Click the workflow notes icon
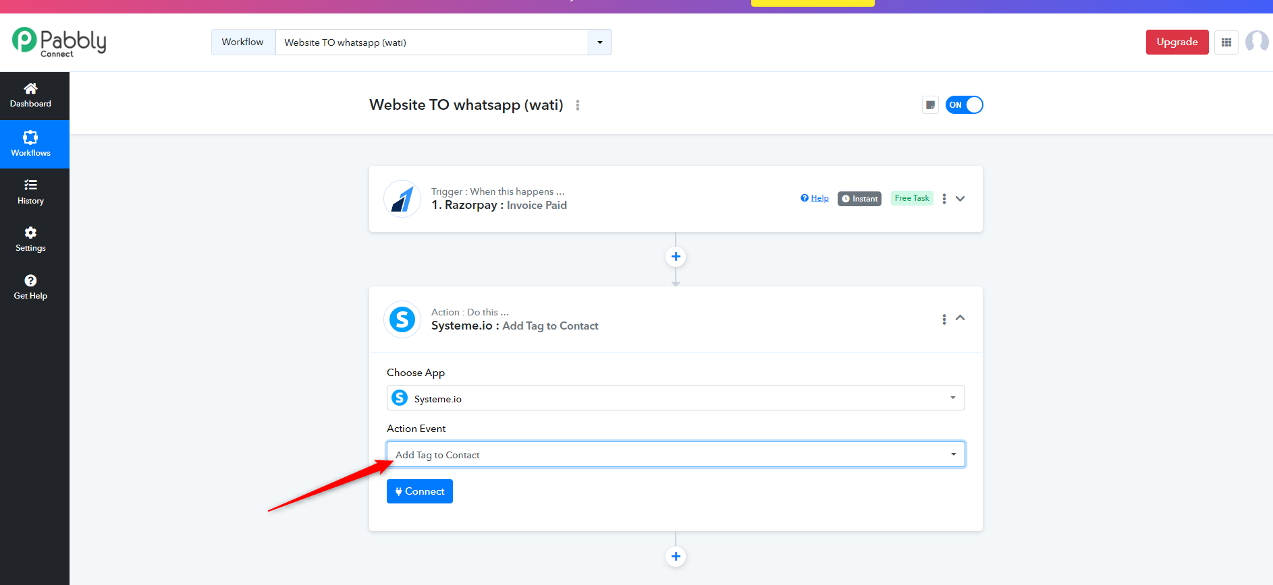This screenshot has width=1273, height=585. (930, 105)
